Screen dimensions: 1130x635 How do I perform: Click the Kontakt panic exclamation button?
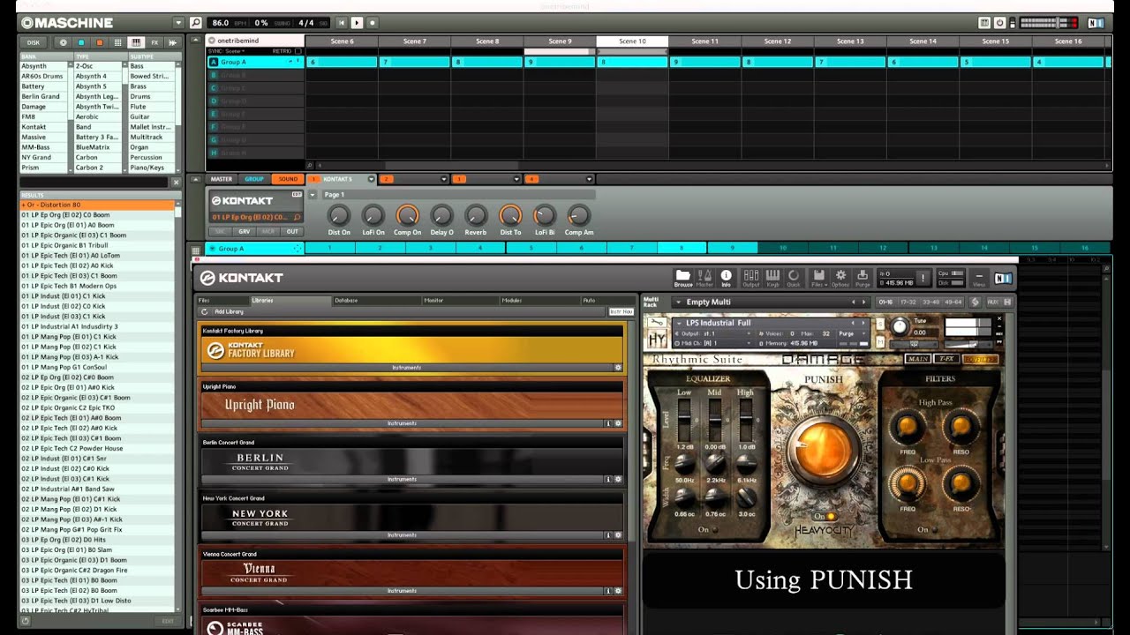pos(923,278)
